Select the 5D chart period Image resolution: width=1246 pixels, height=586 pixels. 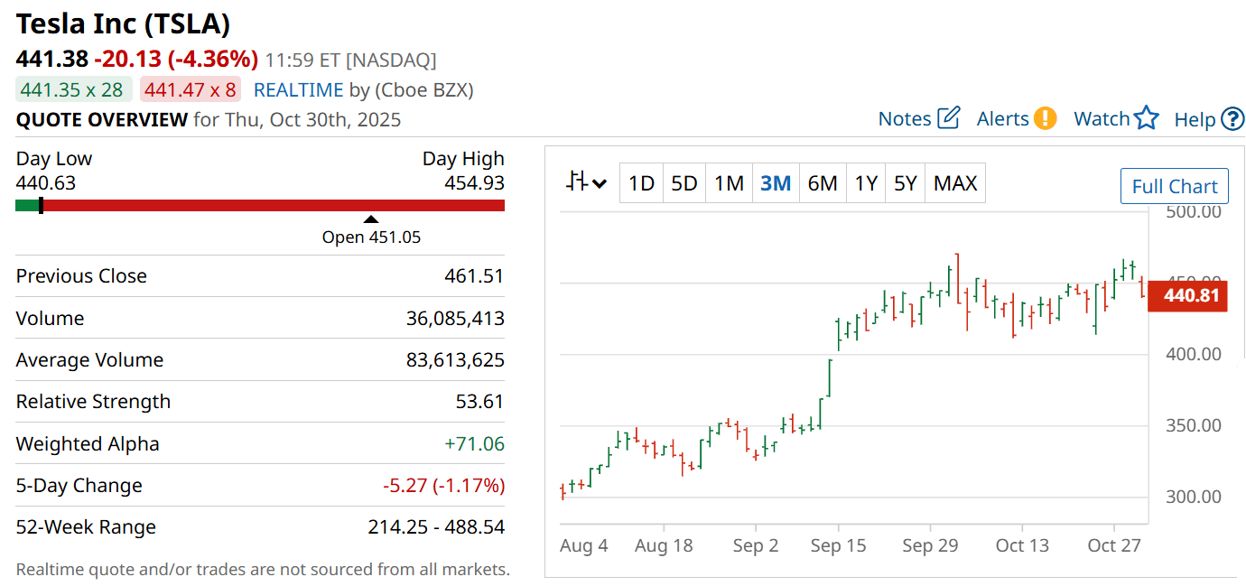(684, 183)
